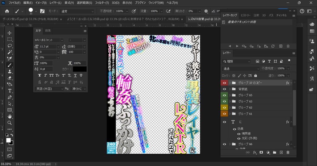Create new group folder in Layers panel
The width and height of the screenshot is (317, 166).
[x=275, y=152]
